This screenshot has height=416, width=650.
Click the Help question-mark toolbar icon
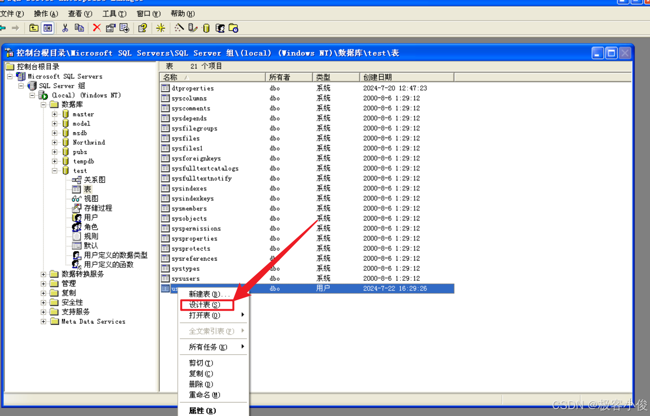142,28
